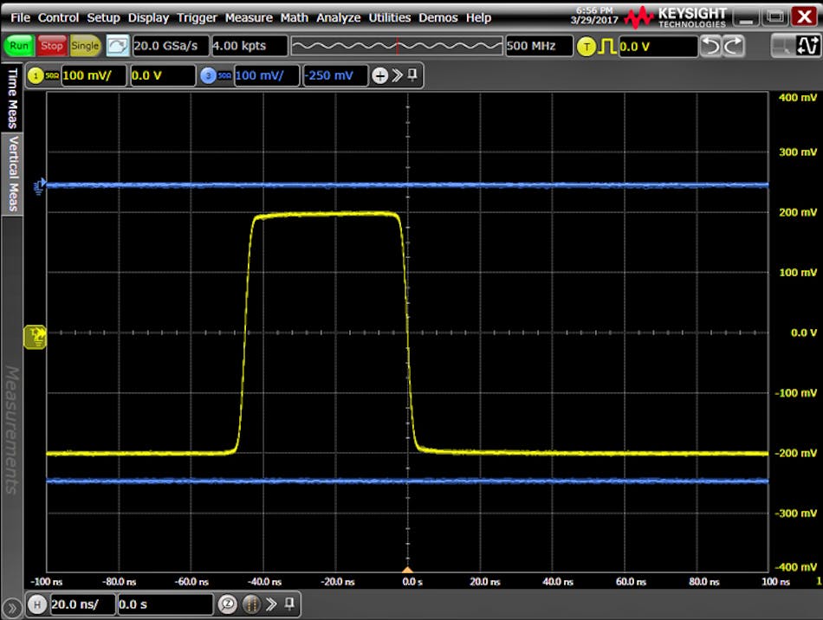This screenshot has height=620, width=823.
Task: Expand the channel toolbar chevron arrows
Action: click(x=397, y=75)
